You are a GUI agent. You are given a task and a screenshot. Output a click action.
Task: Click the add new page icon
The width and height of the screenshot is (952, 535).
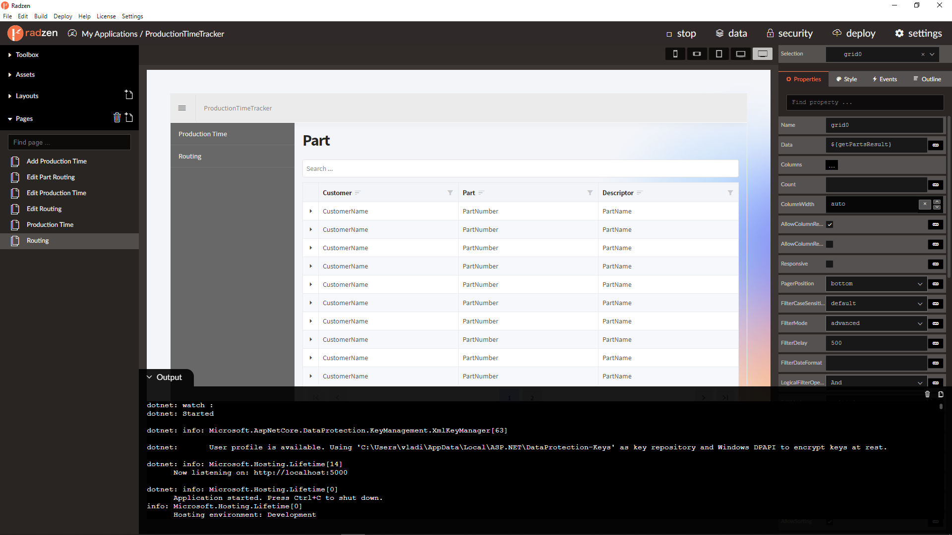coord(129,117)
